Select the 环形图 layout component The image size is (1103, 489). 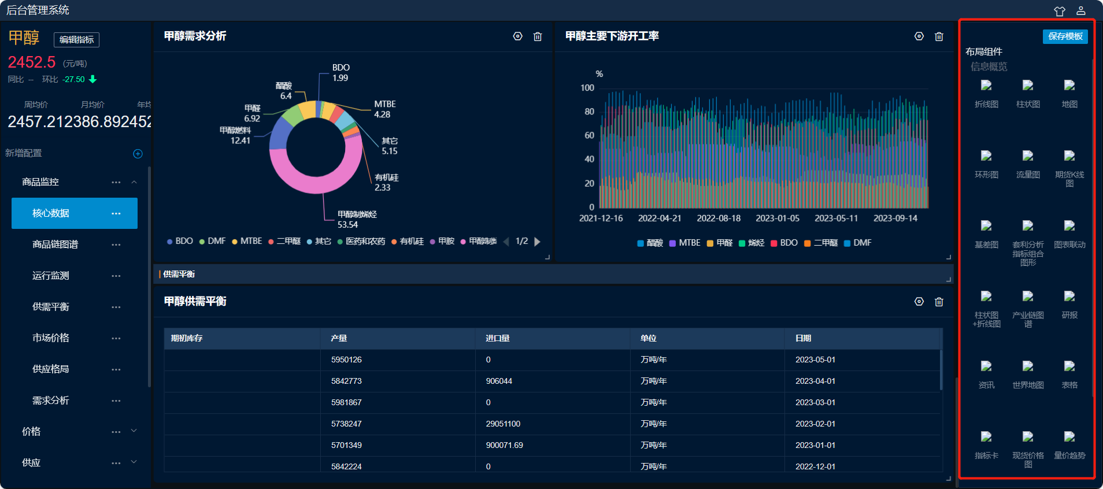986,165
